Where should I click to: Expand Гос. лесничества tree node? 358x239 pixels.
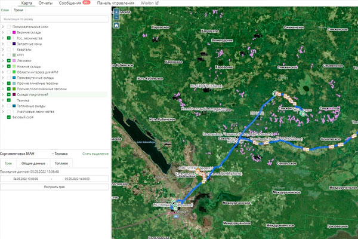point(3,38)
